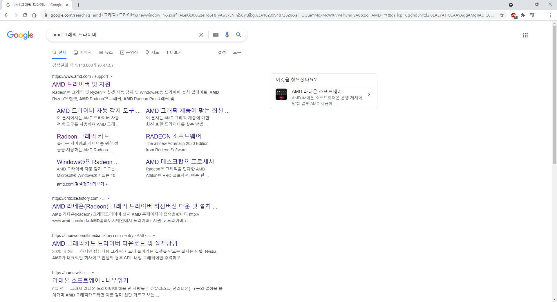
Task: Go to the browser home icon
Action: tap(34, 15)
